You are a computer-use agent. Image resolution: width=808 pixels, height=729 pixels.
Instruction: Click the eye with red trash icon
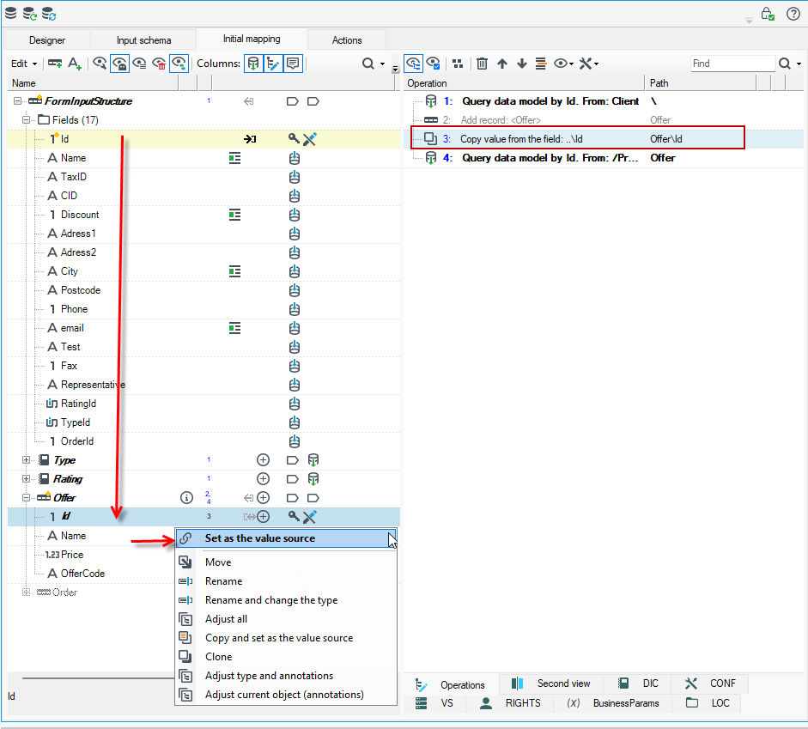[159, 64]
